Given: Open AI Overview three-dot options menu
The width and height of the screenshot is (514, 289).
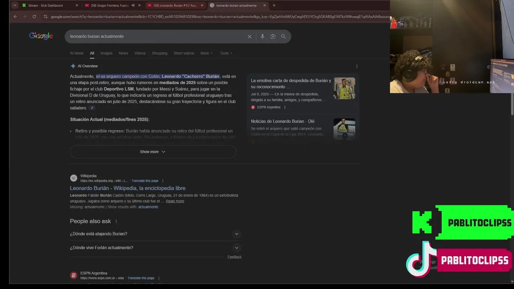Looking at the screenshot, I should [x=357, y=66].
